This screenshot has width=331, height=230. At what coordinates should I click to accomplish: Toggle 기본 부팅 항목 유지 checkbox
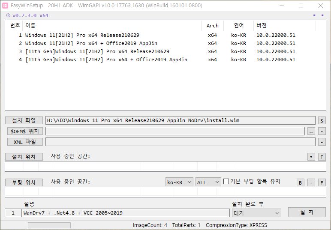pos(226,181)
